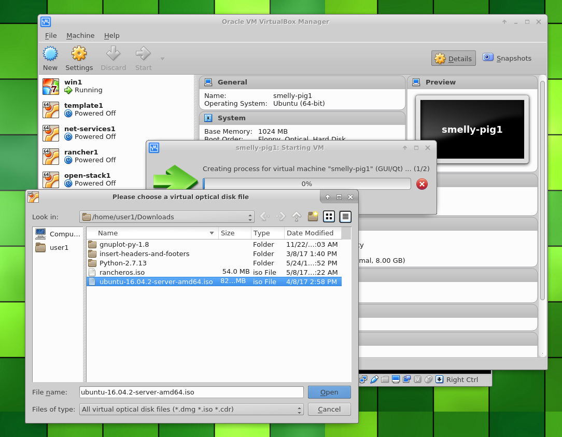Select the gnuplot-py-1.8 folder
562x437 pixels.
pyautogui.click(x=214, y=245)
